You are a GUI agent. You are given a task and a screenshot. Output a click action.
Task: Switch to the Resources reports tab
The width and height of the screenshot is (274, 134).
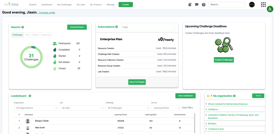click(x=46, y=35)
